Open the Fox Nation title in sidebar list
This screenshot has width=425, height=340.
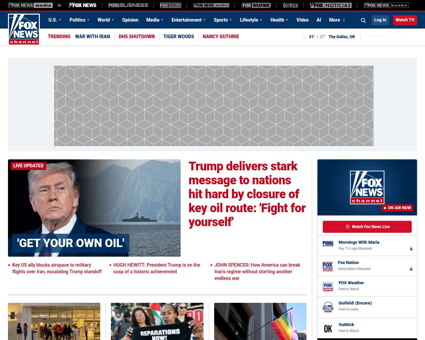348,263
